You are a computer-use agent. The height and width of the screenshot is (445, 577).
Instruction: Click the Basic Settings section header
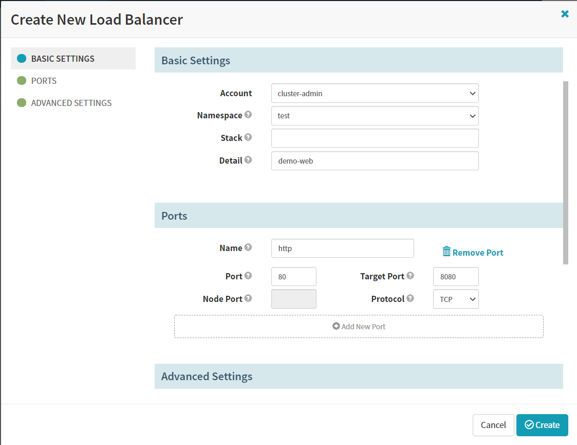pos(359,60)
